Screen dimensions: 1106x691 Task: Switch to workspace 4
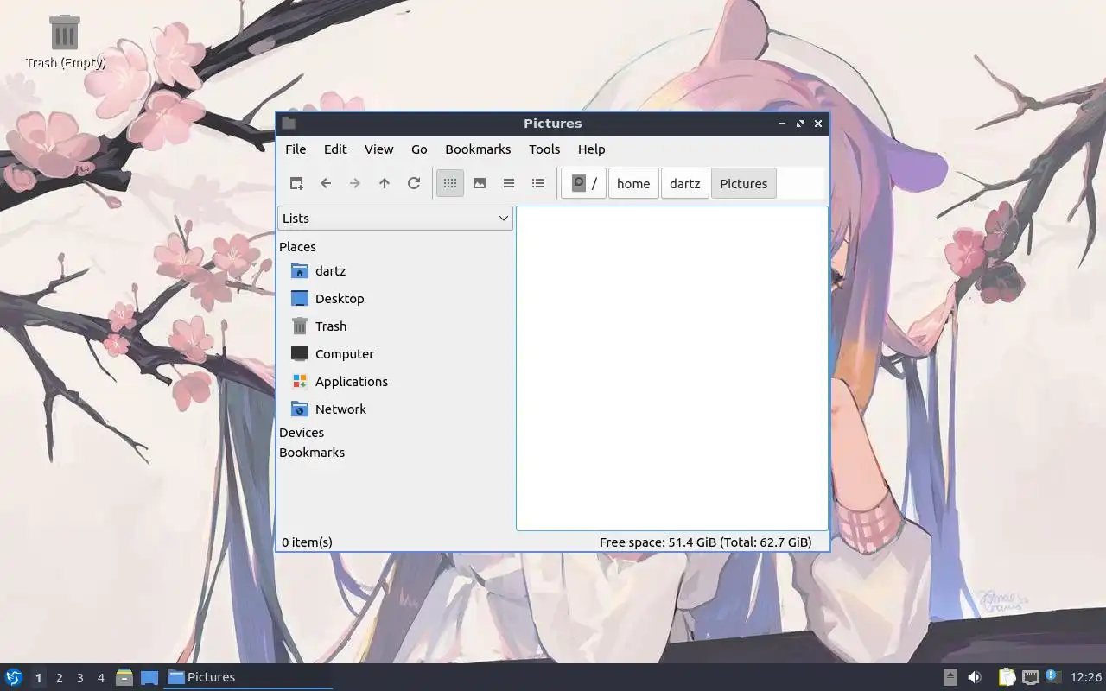point(100,678)
